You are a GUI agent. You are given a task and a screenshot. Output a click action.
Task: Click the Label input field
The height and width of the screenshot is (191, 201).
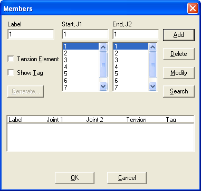click(x=31, y=34)
